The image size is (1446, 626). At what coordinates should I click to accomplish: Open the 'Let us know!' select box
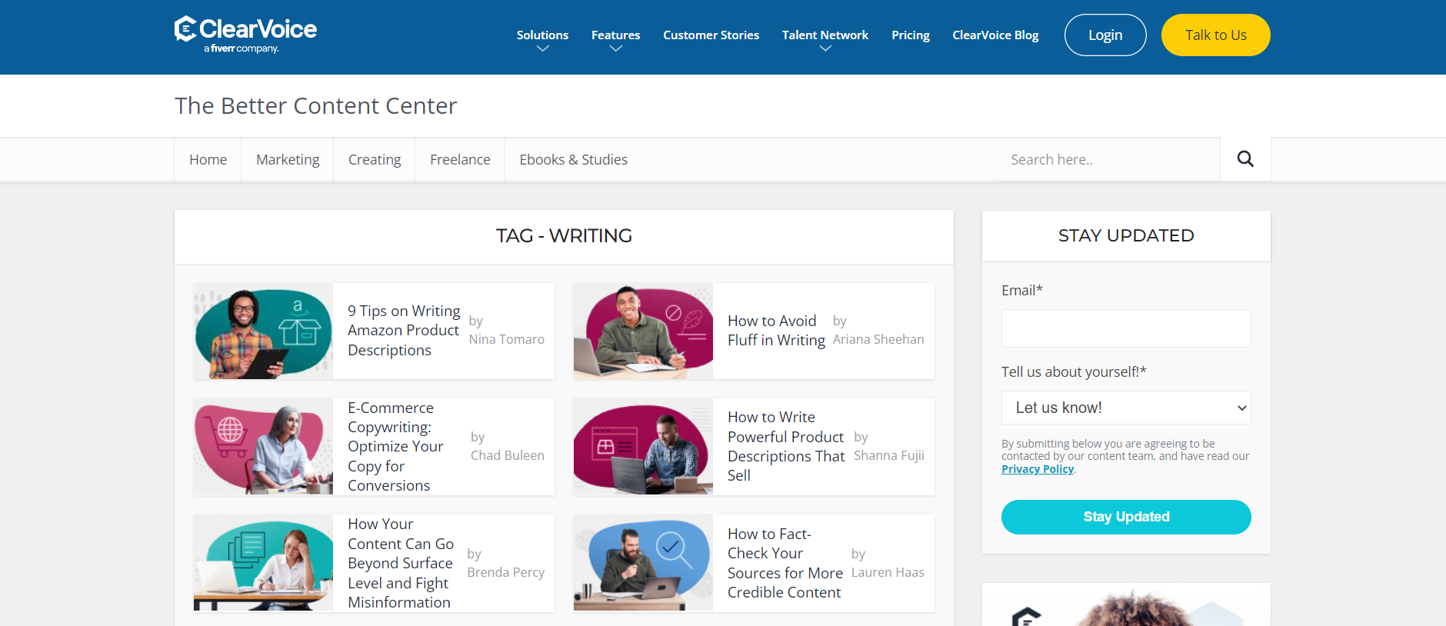pyautogui.click(x=1125, y=408)
